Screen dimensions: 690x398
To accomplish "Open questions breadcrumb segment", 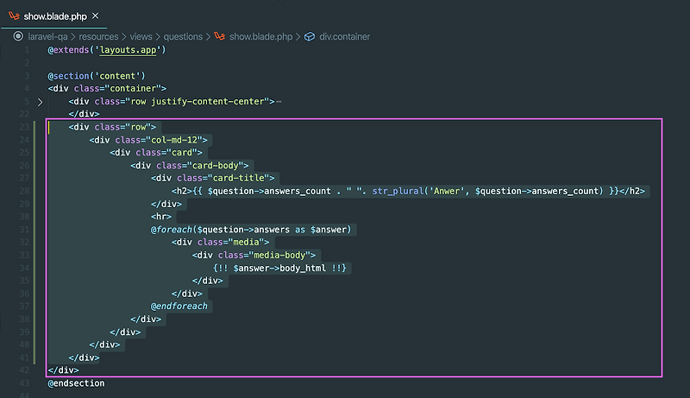I will (183, 36).
